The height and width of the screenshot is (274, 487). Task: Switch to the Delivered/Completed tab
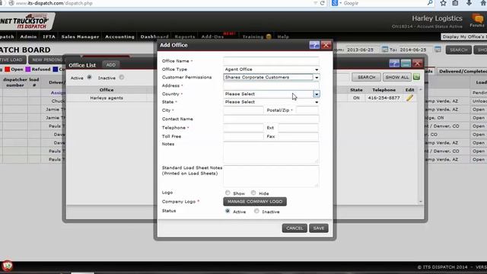(x=462, y=71)
